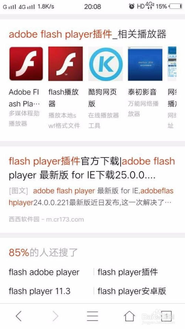Open the partially visible fifth player thumbnail
Viewport: 185px width, 329px height.
(172, 64)
